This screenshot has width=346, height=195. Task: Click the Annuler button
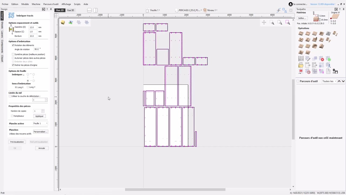[x=42, y=148]
